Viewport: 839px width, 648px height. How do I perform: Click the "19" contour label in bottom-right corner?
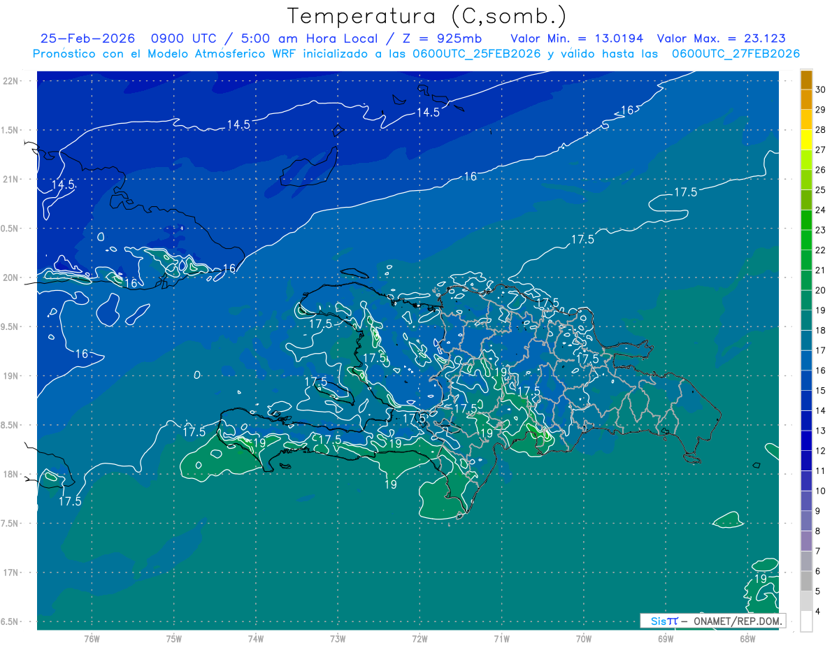coord(761,579)
